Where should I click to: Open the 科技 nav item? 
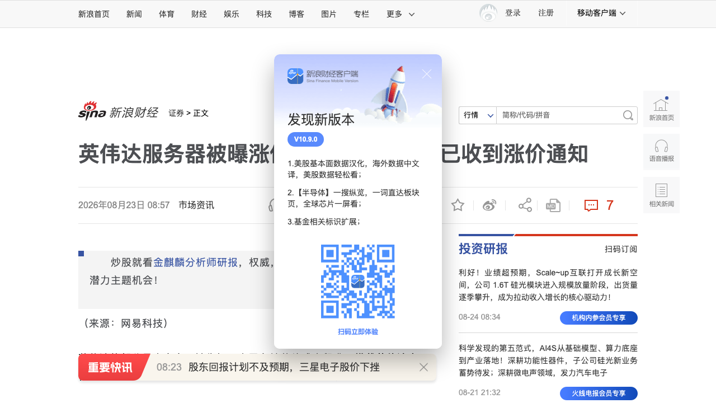point(264,14)
